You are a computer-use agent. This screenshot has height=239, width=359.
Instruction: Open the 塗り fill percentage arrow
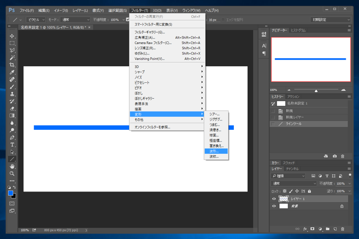[350, 191]
